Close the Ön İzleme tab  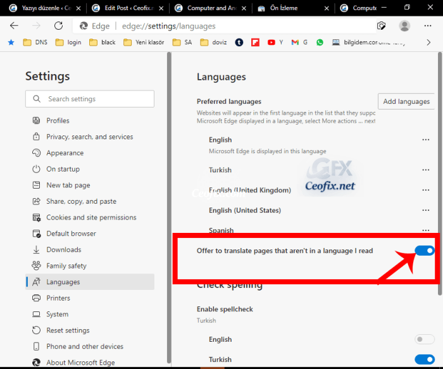pyautogui.click(x=327, y=8)
